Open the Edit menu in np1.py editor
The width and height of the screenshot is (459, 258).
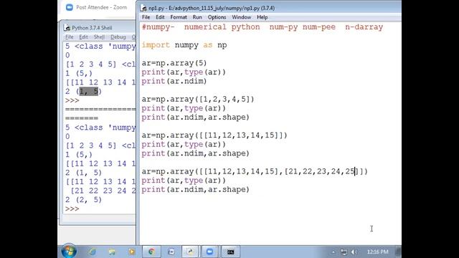tap(160, 17)
